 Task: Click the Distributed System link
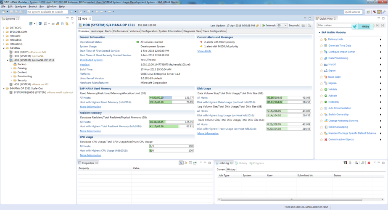[91, 60]
